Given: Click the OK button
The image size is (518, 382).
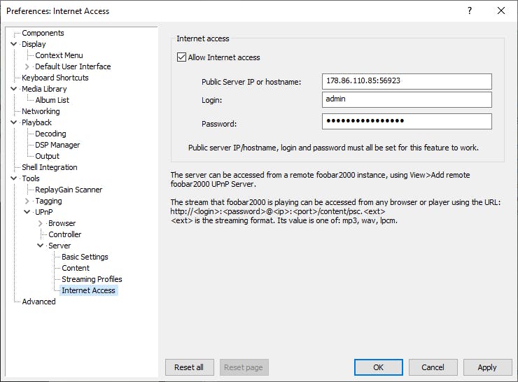Looking at the screenshot, I should click(378, 367).
